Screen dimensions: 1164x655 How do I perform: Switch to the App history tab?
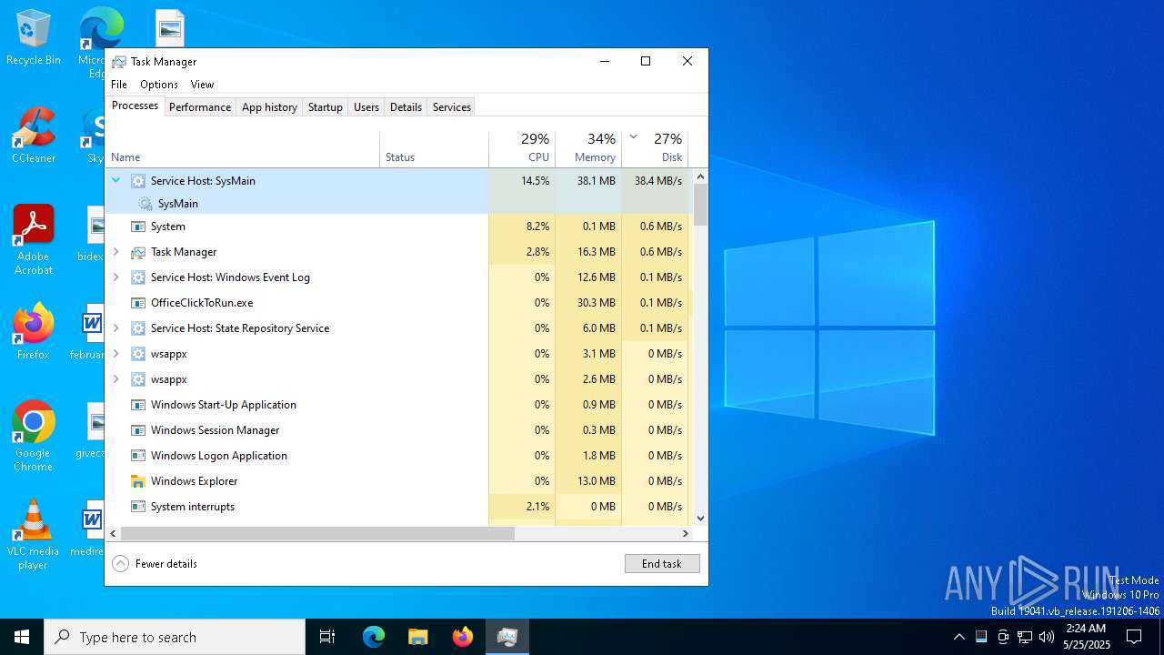pos(269,107)
